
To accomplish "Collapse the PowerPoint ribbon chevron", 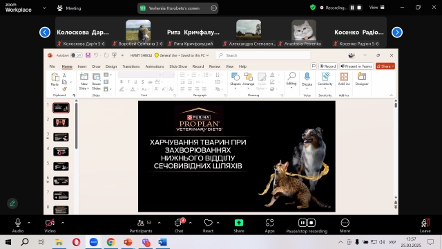I will click(x=391, y=95).
